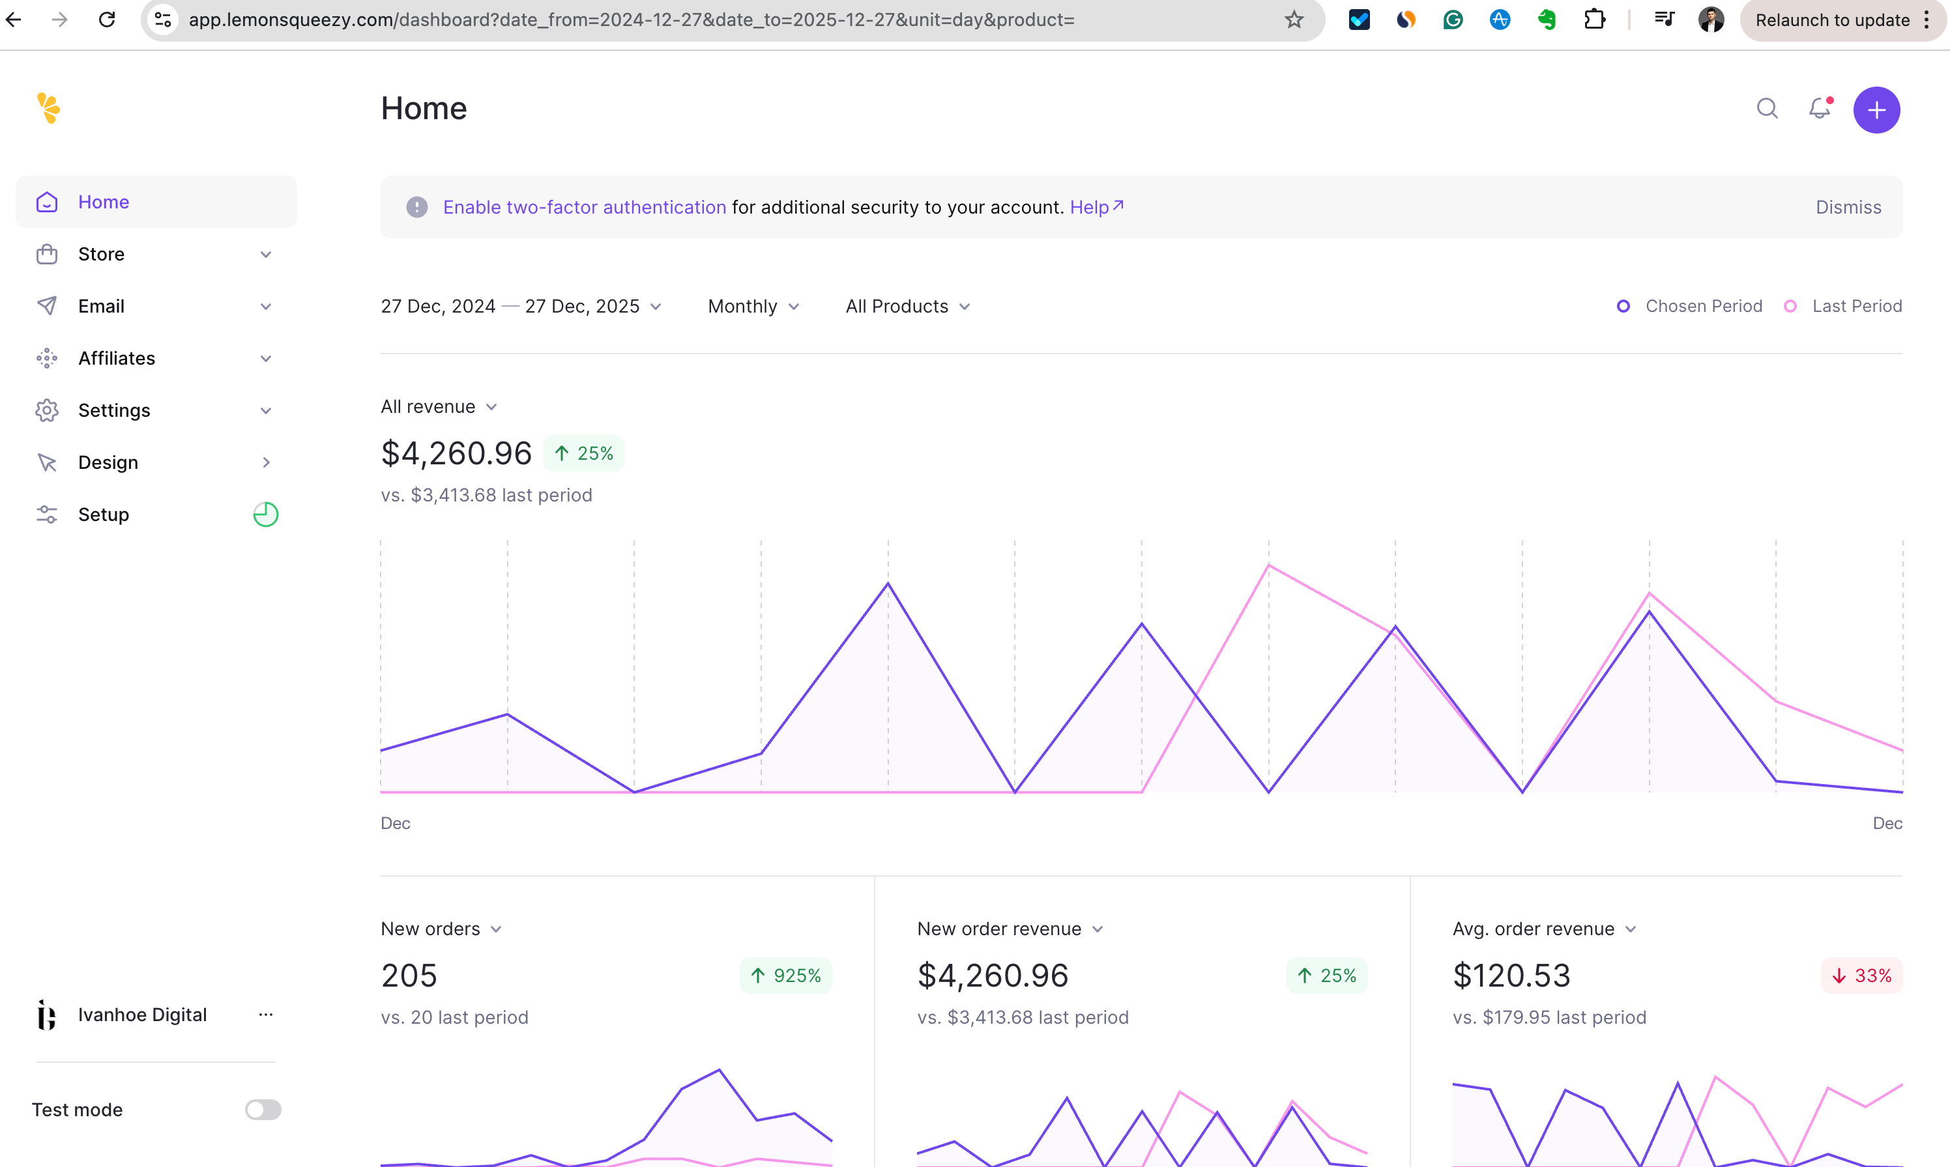Open the browser extensions puzzle icon

1594,20
